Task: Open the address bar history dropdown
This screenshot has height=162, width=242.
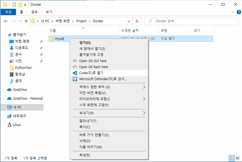Action: click(129, 21)
